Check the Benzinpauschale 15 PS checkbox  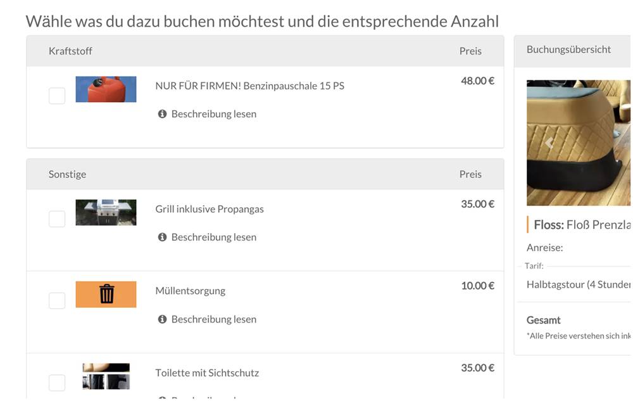tap(56, 95)
